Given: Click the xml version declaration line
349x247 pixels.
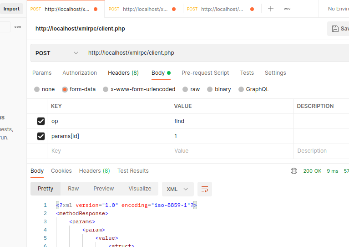Looking at the screenshot, I should (126, 206).
